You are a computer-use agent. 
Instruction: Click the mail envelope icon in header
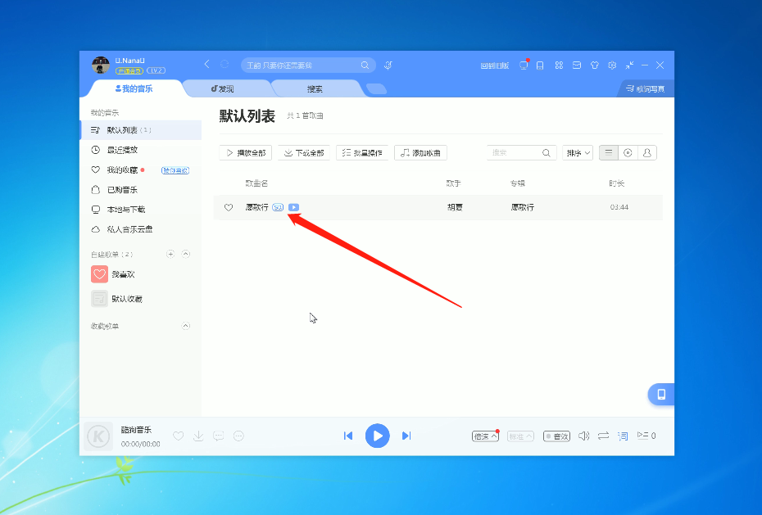coord(577,65)
